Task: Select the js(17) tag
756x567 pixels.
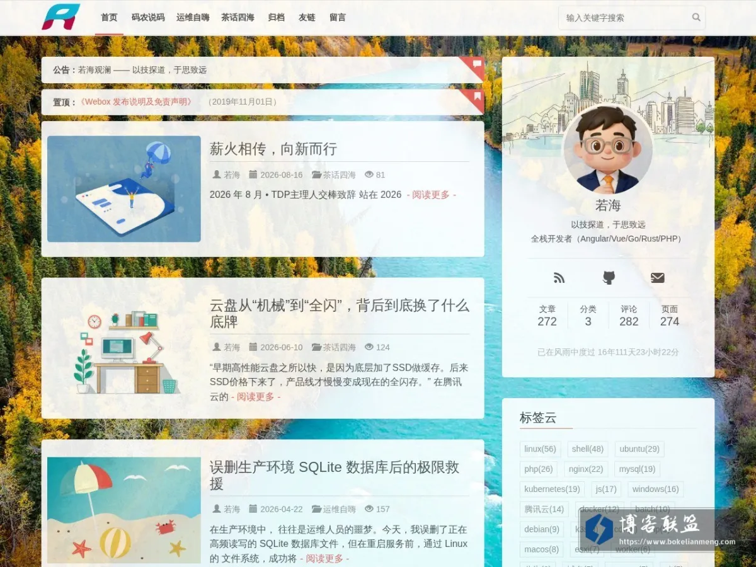Action: (606, 490)
